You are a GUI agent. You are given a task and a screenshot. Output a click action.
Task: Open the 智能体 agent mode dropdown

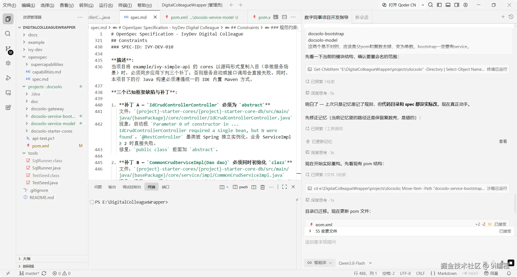320,263
